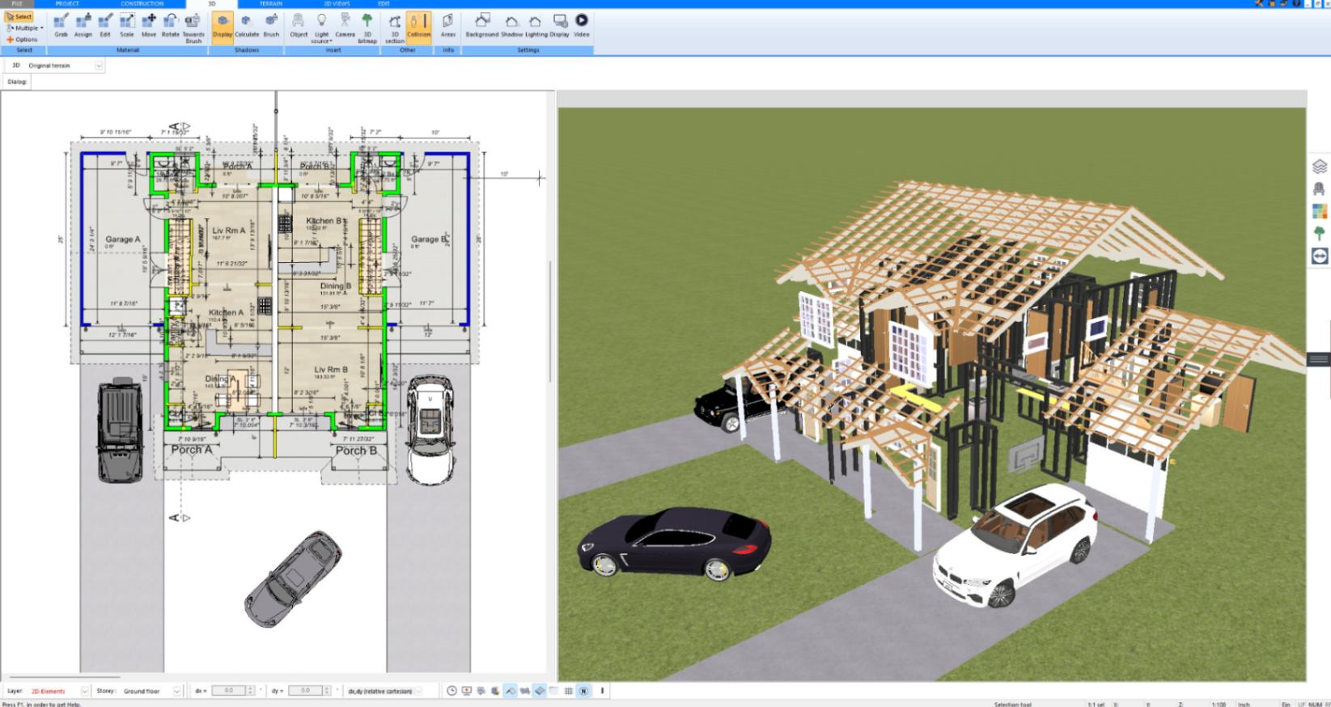1331x707 pixels.
Task: Select the shadows Brush tool
Action: (x=271, y=26)
